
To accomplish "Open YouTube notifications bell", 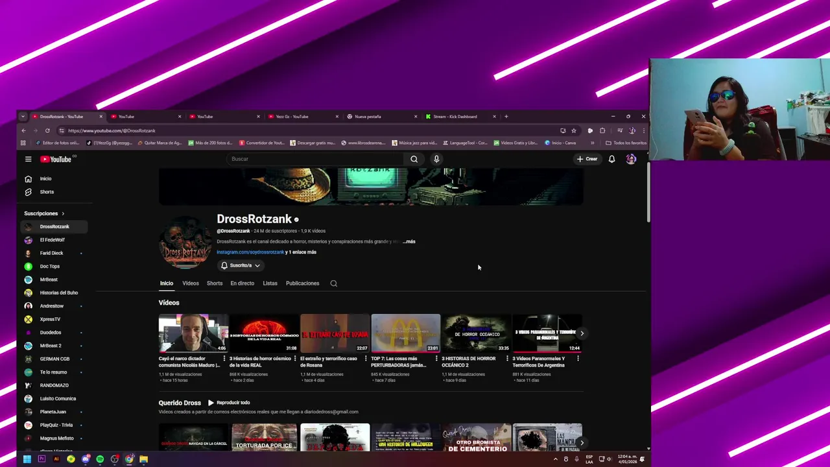I will click(611, 159).
